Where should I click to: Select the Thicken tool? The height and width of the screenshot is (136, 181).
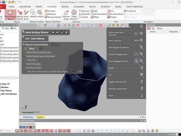point(112,17)
